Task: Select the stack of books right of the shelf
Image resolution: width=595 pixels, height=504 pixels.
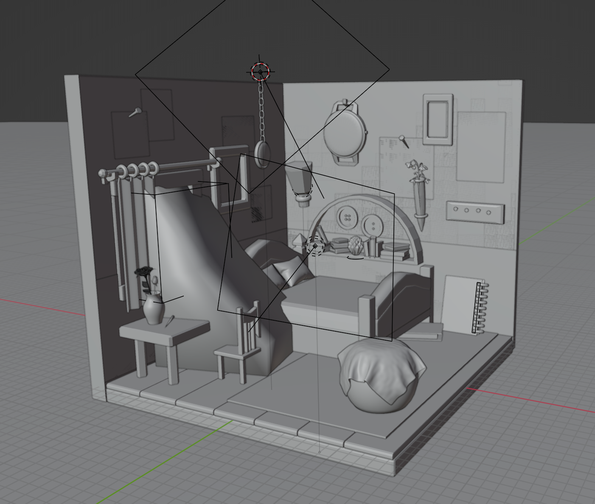Action: coord(396,250)
